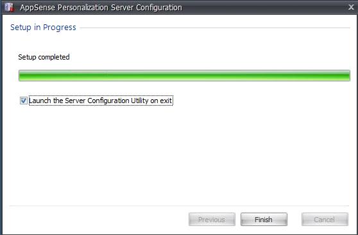
Task: Dismiss the dialog with the X button
Action: (351, 7)
